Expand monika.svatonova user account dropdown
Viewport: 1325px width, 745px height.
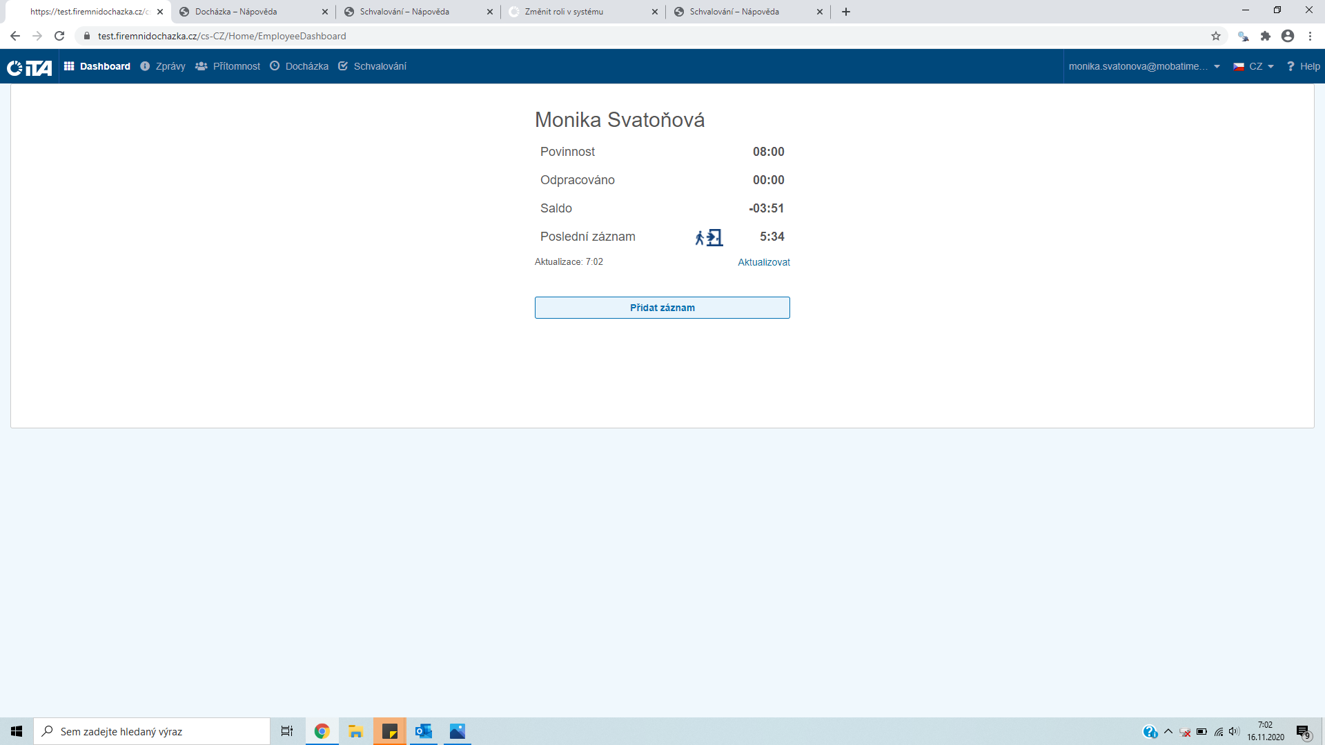tap(1144, 66)
